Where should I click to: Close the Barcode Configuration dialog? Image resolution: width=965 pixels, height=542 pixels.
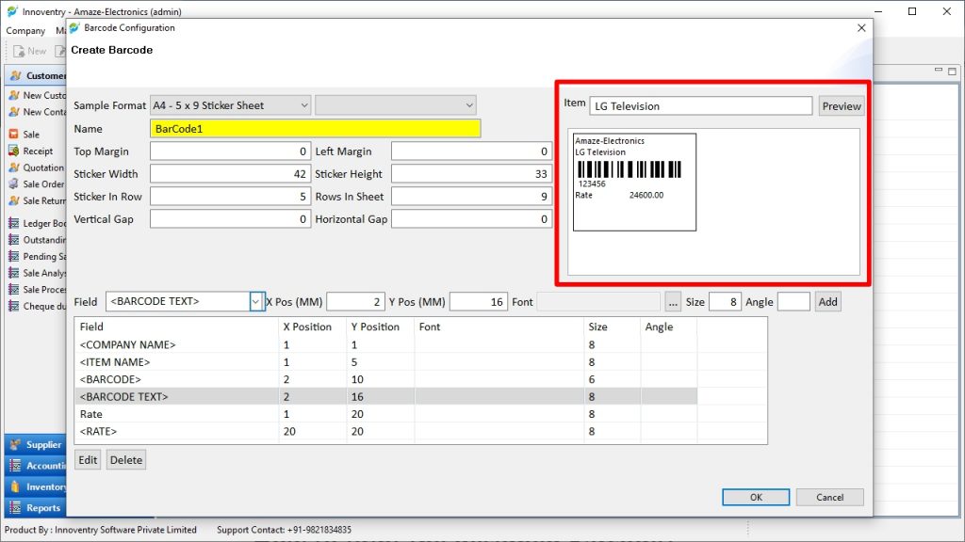pos(861,27)
